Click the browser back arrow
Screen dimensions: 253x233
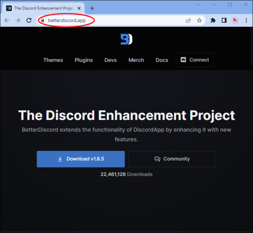[x=7, y=20]
